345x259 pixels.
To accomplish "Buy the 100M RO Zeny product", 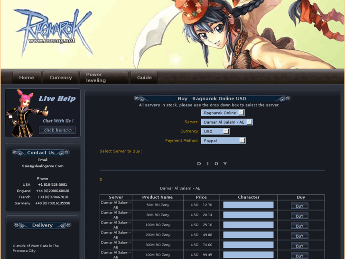I will (x=299, y=226).
